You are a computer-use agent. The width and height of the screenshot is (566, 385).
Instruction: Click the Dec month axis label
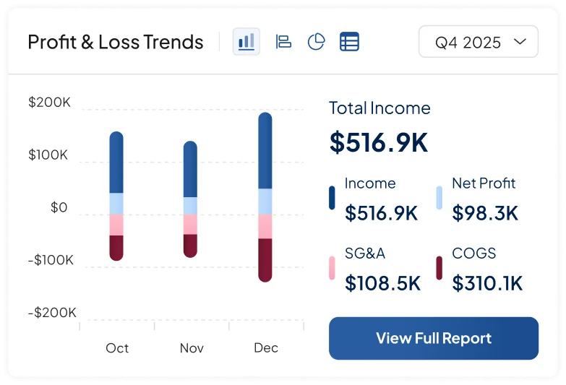(x=266, y=347)
